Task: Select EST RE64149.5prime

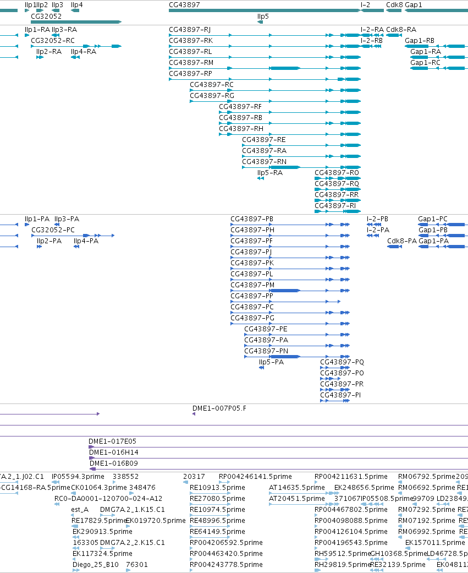Action: coord(210,537)
